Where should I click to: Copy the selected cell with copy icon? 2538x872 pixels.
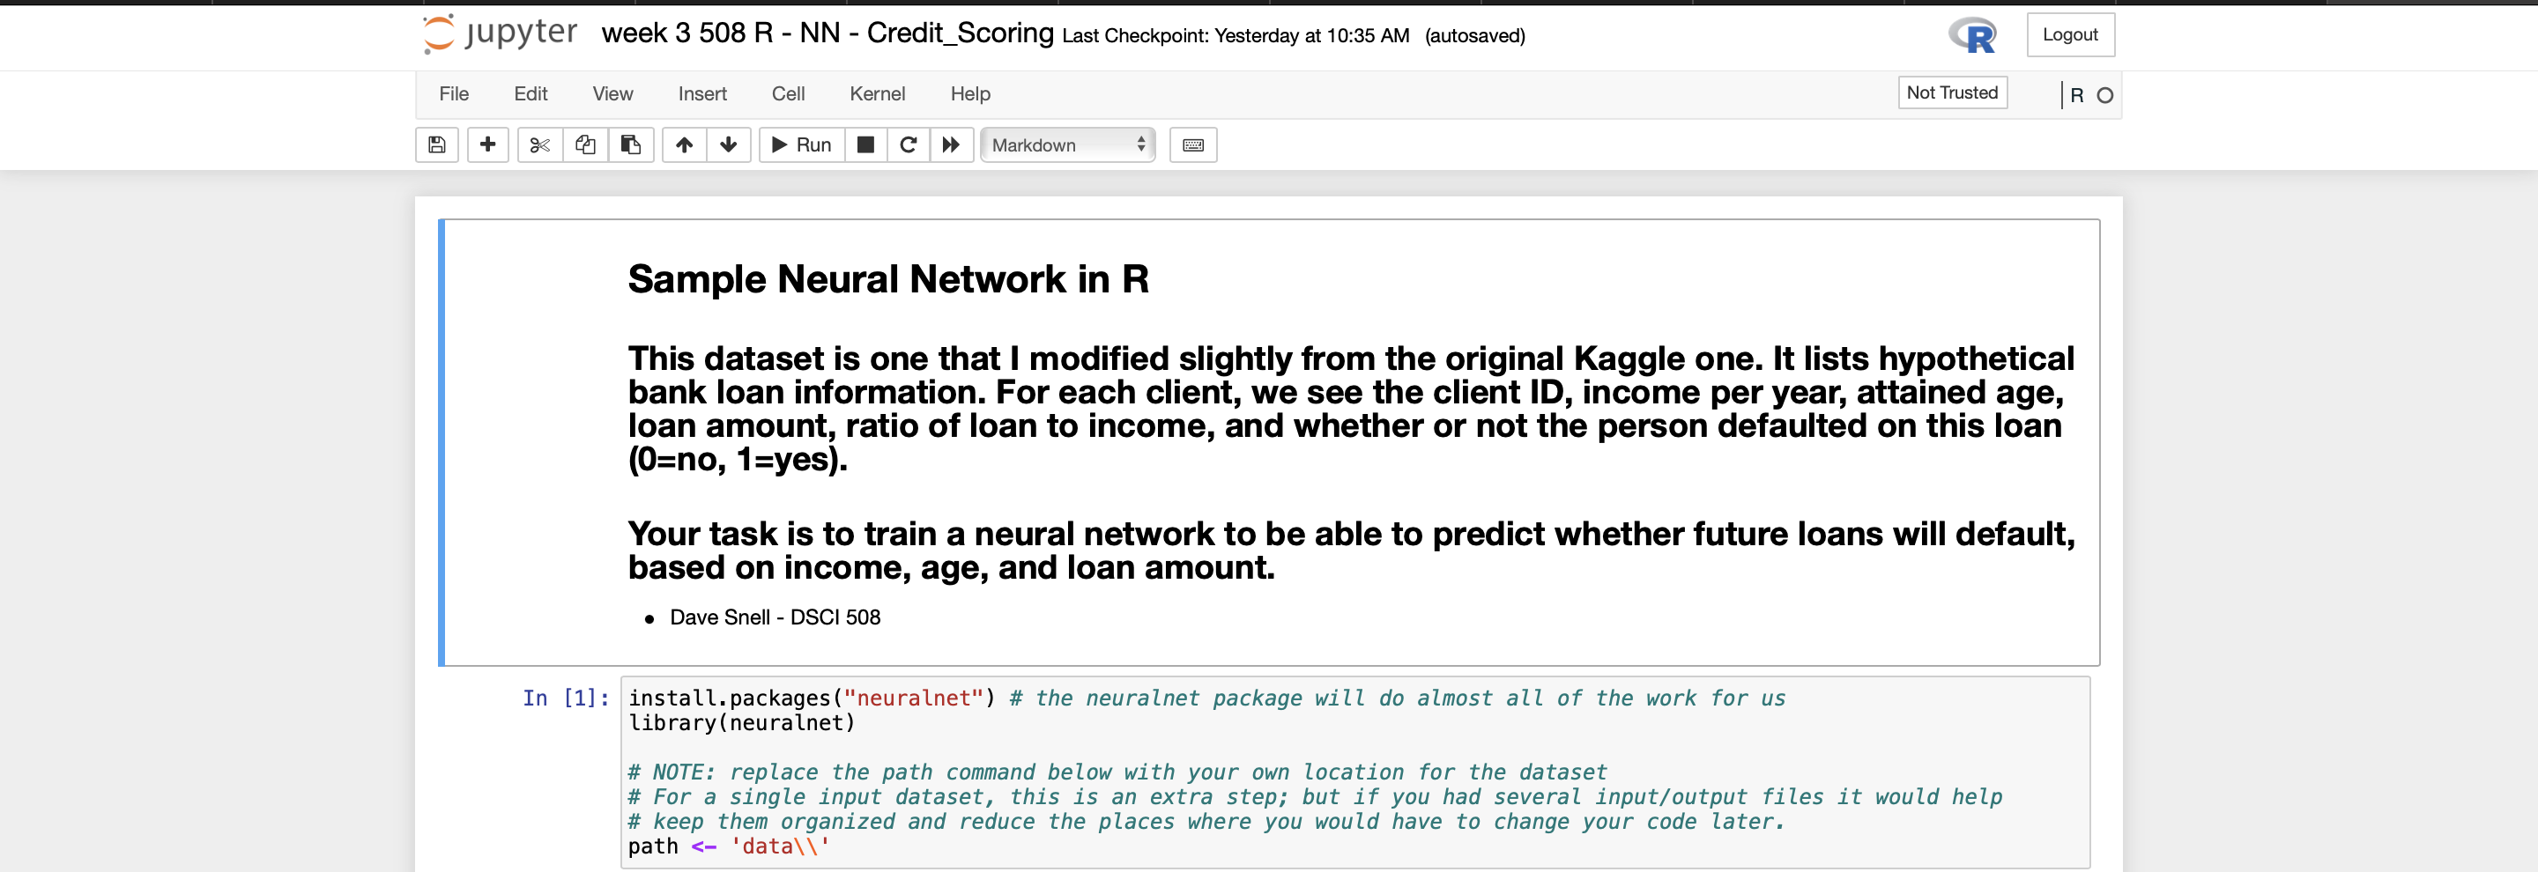[585, 144]
